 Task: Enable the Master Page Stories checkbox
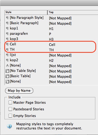click(10, 102)
